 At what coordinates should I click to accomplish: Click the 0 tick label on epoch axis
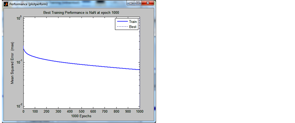pyautogui.click(x=23, y=111)
